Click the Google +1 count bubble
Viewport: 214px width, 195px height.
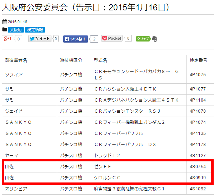pyautogui.click(x=18, y=39)
